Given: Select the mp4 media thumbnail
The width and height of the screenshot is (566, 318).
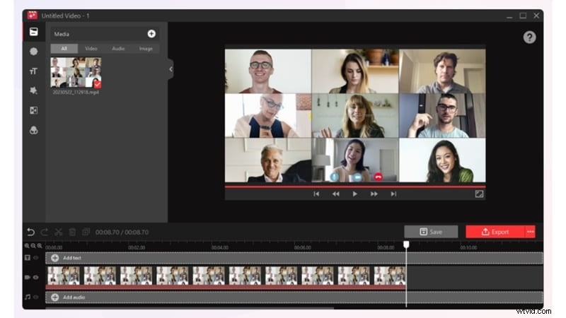Looking at the screenshot, I should 76,73.
